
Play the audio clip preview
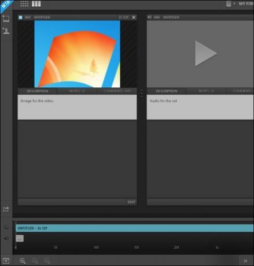(206, 53)
